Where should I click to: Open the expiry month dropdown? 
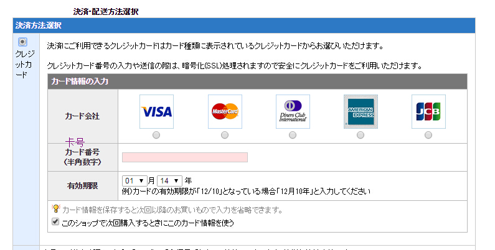[134, 180]
